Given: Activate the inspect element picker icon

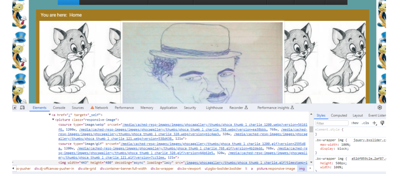Looking at the screenshot, I should [15, 108].
